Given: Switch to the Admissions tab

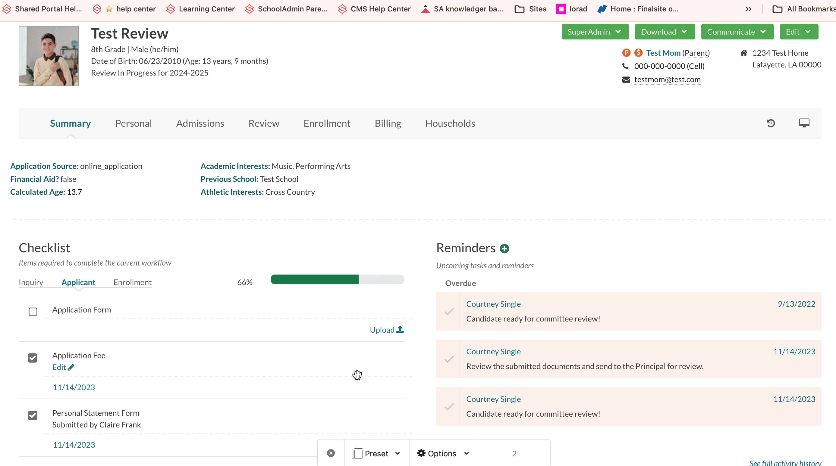Looking at the screenshot, I should (200, 123).
